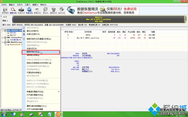
Task: Go to previous disk with left arrow
Action: coord(4,17)
